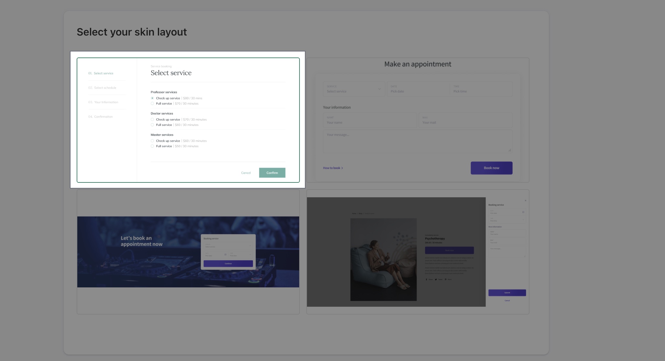
Task: Click the green Confirm button
Action: click(x=272, y=173)
